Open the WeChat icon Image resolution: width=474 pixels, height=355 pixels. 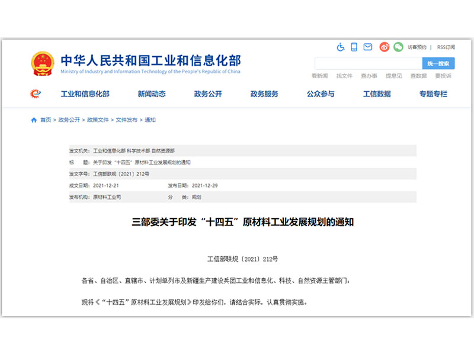(398, 47)
